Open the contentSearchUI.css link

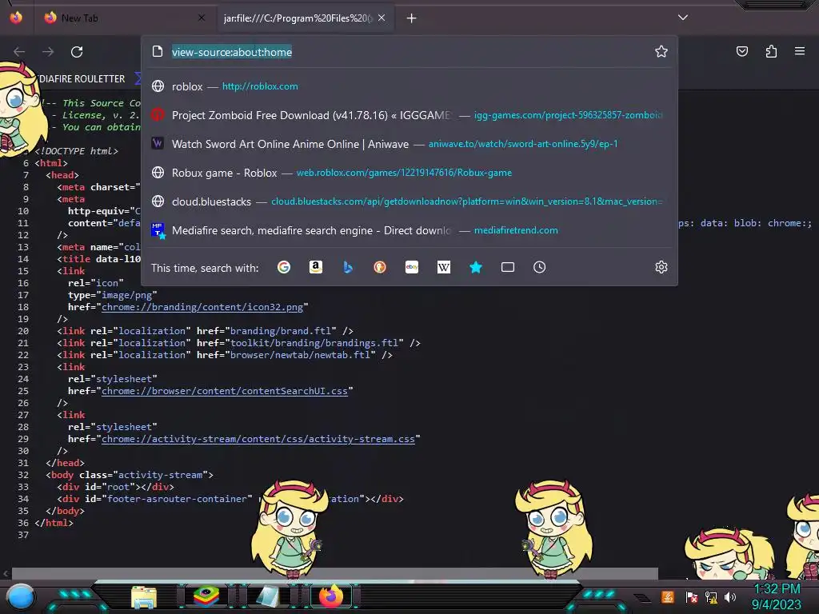pos(225,391)
